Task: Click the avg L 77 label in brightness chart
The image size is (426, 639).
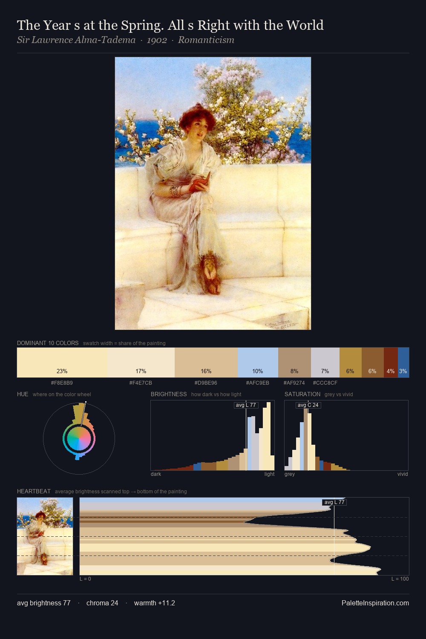Action: (x=246, y=405)
